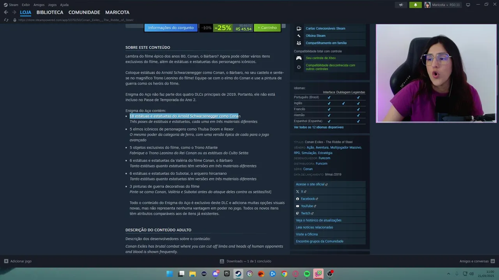Click Encontre grupos da Comunidade
The width and height of the screenshot is (499, 280).
click(x=330, y=241)
